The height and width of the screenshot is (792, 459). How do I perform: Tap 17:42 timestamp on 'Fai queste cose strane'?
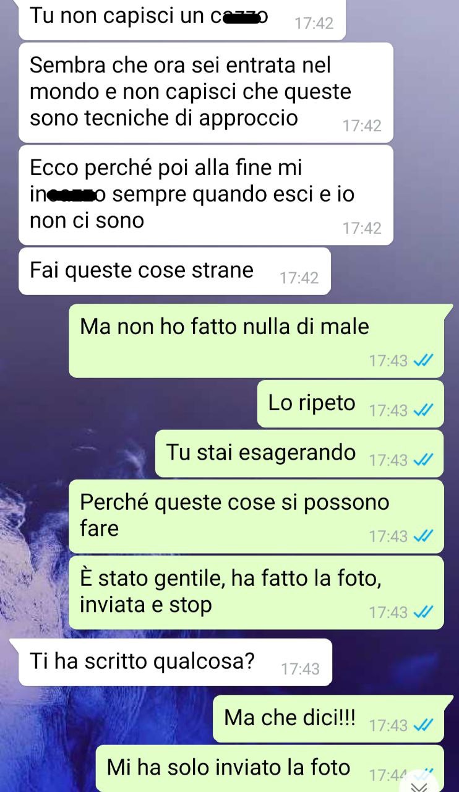click(x=299, y=278)
